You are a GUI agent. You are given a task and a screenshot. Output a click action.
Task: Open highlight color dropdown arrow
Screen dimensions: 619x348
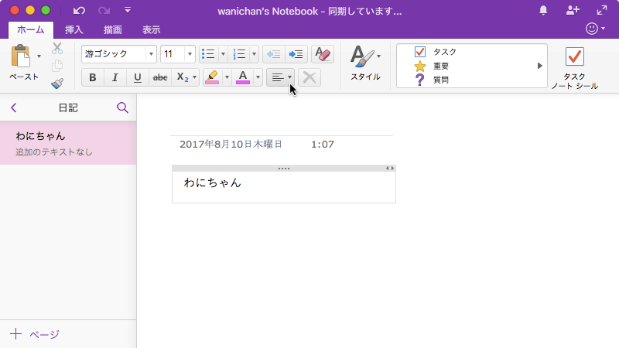pos(227,77)
